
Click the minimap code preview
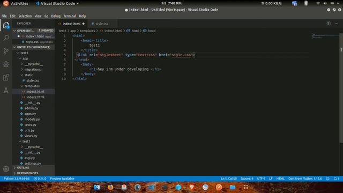(x=325, y=36)
